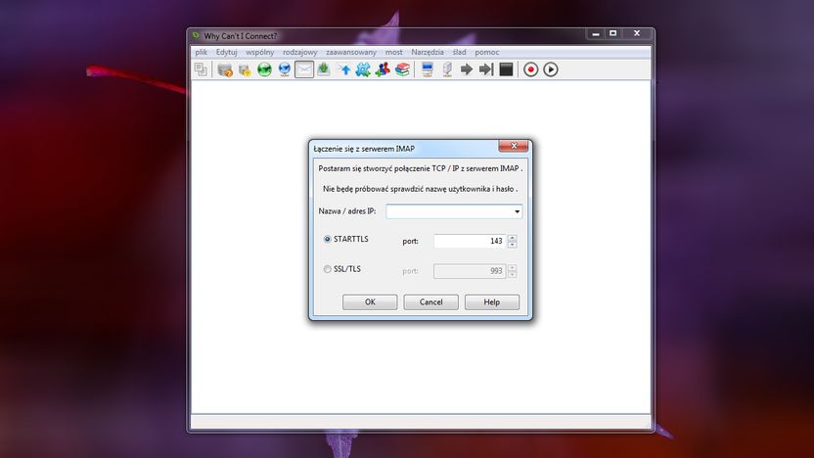Select the SSL/TLS radio button
The image size is (814, 458).
coord(327,269)
